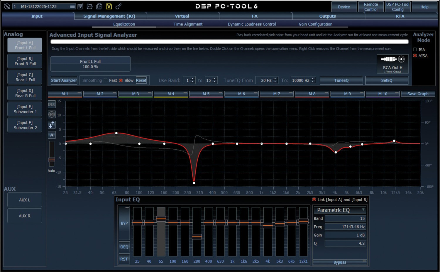Click the device connection refresh icon
This screenshot has height=272, width=440.
point(7,6)
